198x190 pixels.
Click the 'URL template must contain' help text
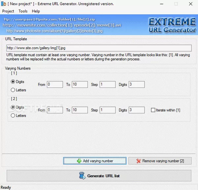click(x=98, y=57)
